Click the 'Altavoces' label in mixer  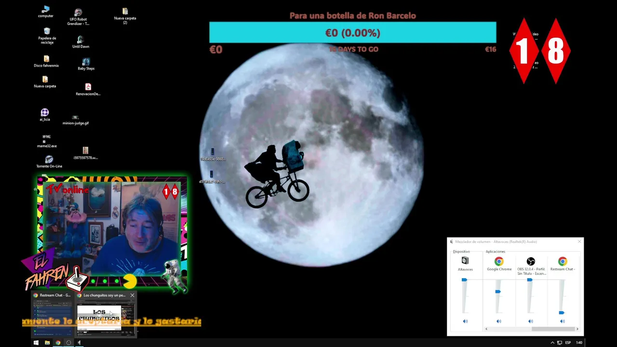click(x=465, y=269)
